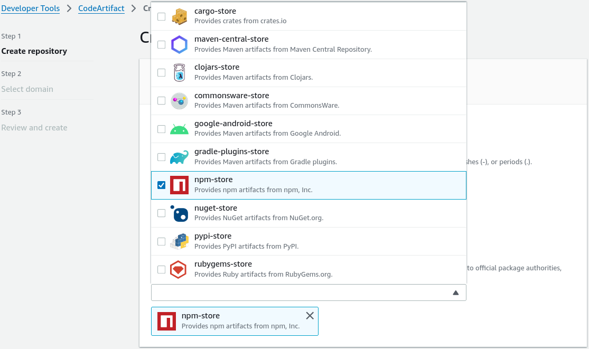The image size is (589, 349).
Task: Click the maven-central-store hexagon icon
Action: click(x=179, y=45)
